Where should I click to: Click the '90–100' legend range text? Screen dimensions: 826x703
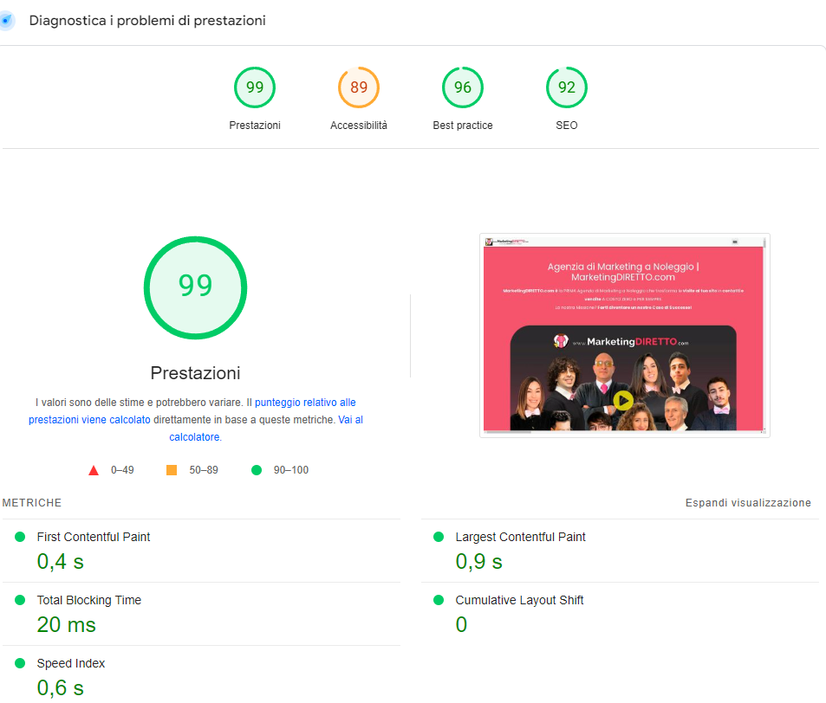pyautogui.click(x=291, y=470)
